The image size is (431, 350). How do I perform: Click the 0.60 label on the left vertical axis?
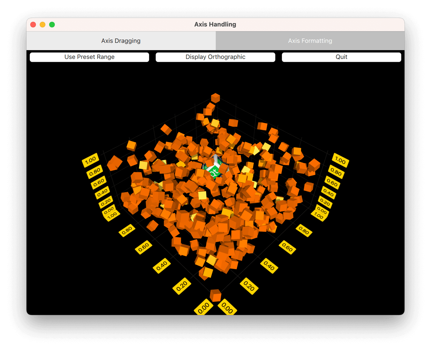[x=99, y=183]
